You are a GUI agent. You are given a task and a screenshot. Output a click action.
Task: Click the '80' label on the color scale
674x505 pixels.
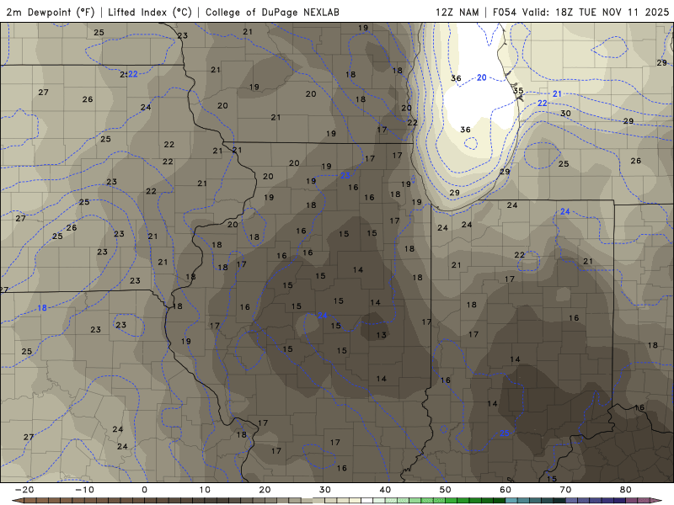626,490
